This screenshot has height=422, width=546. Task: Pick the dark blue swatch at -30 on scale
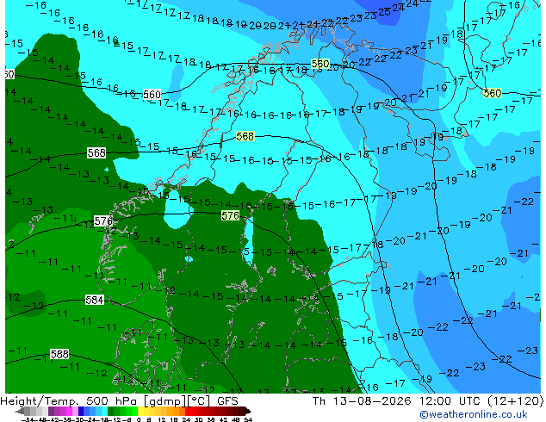click(81, 412)
